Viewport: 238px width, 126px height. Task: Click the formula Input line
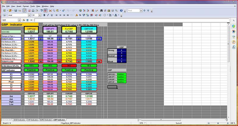(131, 20)
